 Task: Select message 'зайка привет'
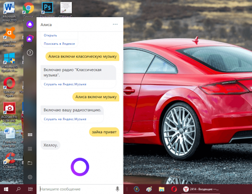tap(104, 132)
